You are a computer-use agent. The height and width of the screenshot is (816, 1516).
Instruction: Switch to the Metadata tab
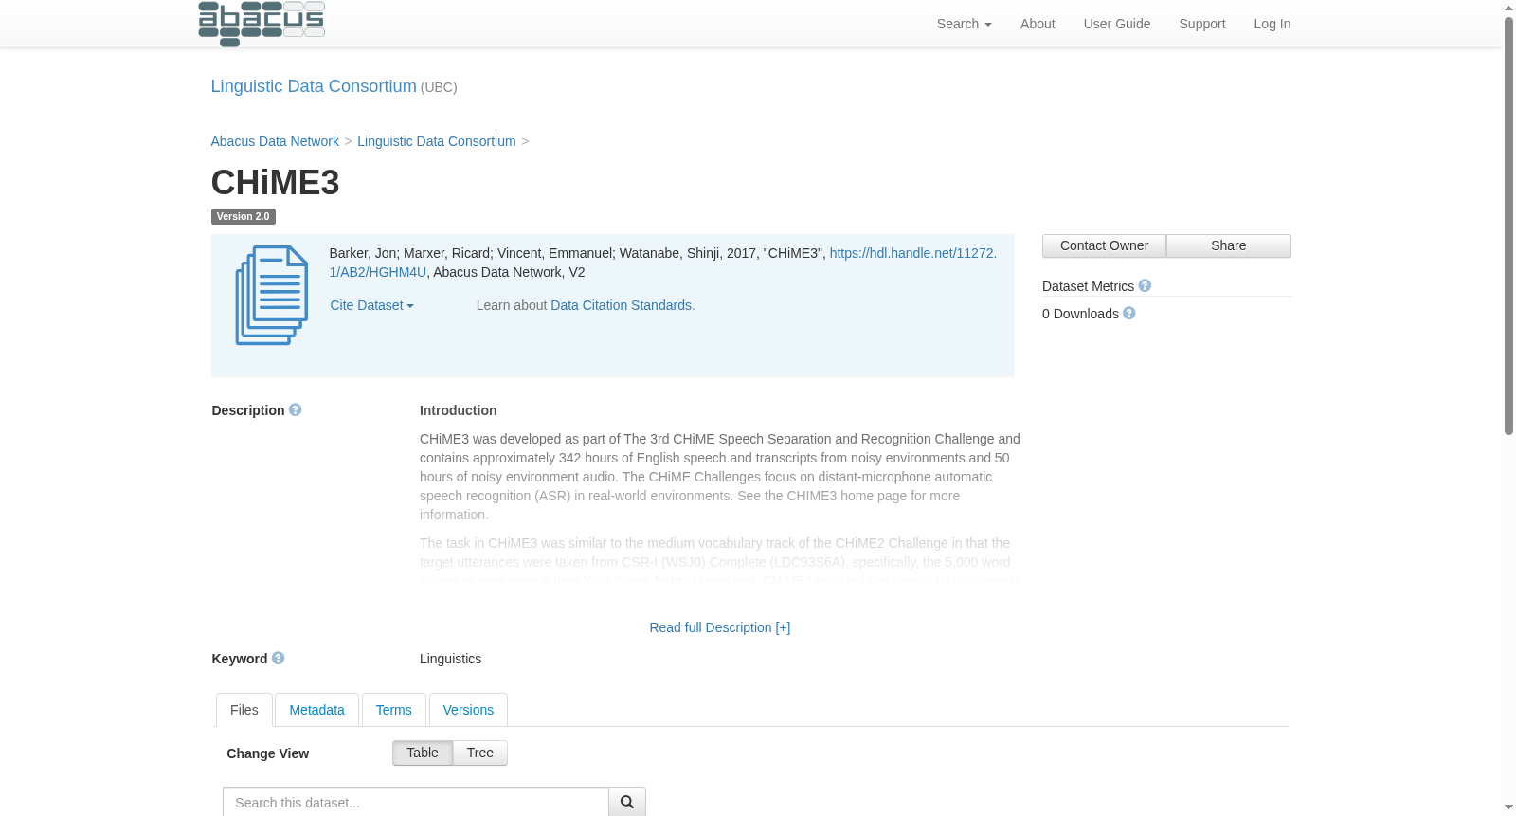coord(316,710)
